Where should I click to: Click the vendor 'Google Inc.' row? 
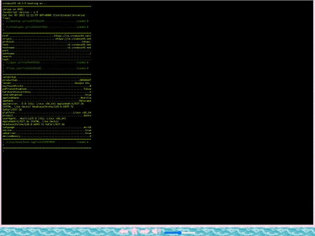[47, 83]
